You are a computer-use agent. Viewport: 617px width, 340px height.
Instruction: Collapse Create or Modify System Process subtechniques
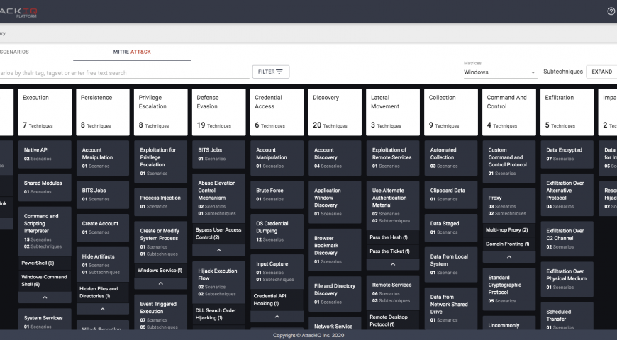160,283
